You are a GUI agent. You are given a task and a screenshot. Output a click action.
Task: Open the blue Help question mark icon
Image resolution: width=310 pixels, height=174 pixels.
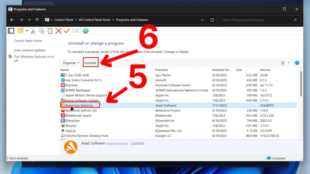pyautogui.click(x=297, y=63)
